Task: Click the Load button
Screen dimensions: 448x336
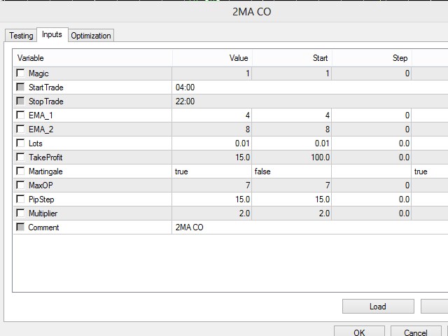Action: (x=378, y=307)
